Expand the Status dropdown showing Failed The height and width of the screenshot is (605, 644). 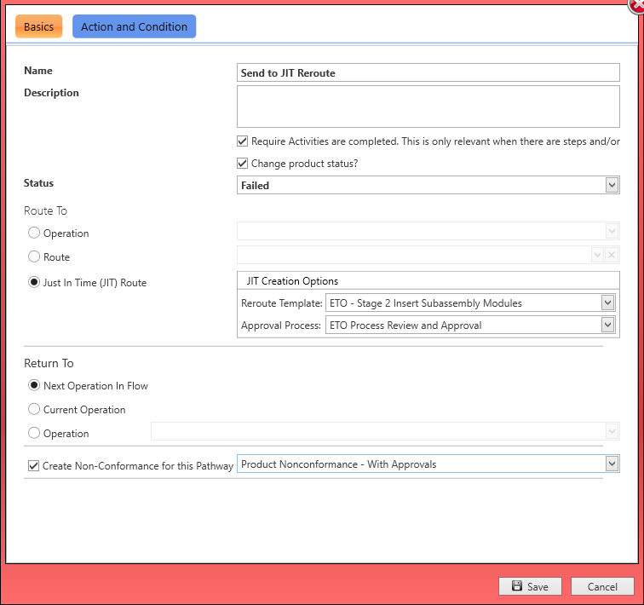tap(611, 185)
